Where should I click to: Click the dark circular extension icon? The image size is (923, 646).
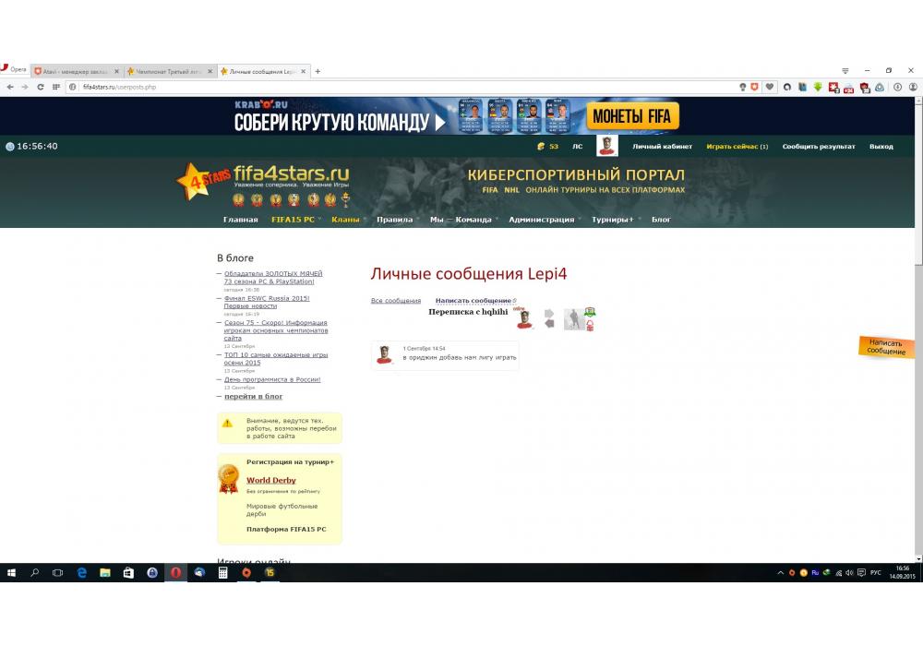(x=787, y=87)
